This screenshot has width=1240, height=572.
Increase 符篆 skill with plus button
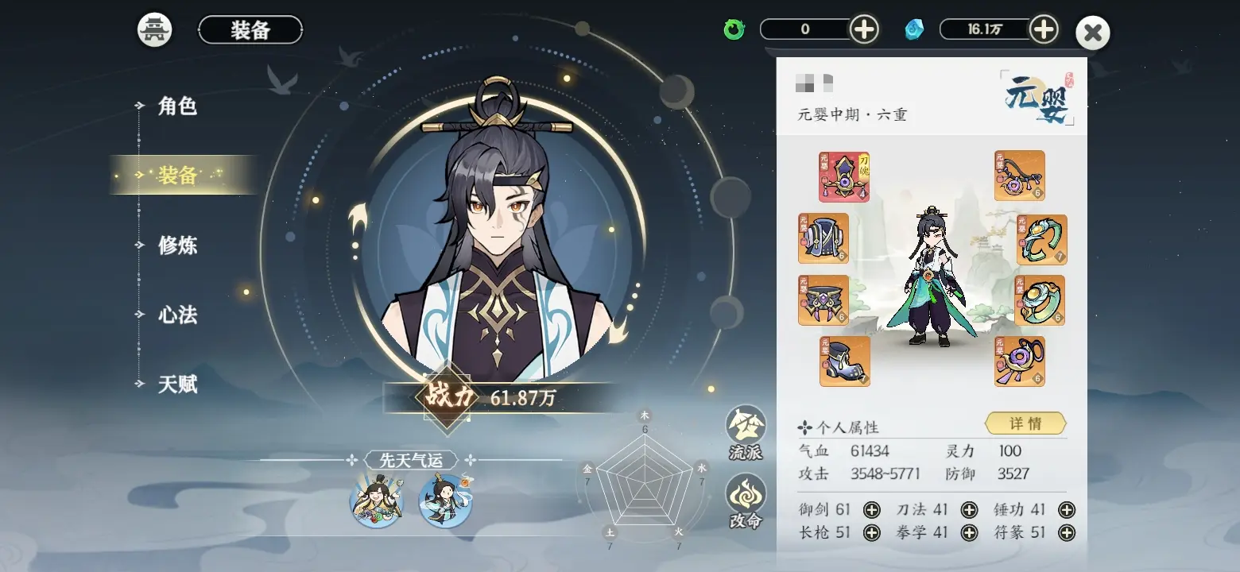point(1067,533)
